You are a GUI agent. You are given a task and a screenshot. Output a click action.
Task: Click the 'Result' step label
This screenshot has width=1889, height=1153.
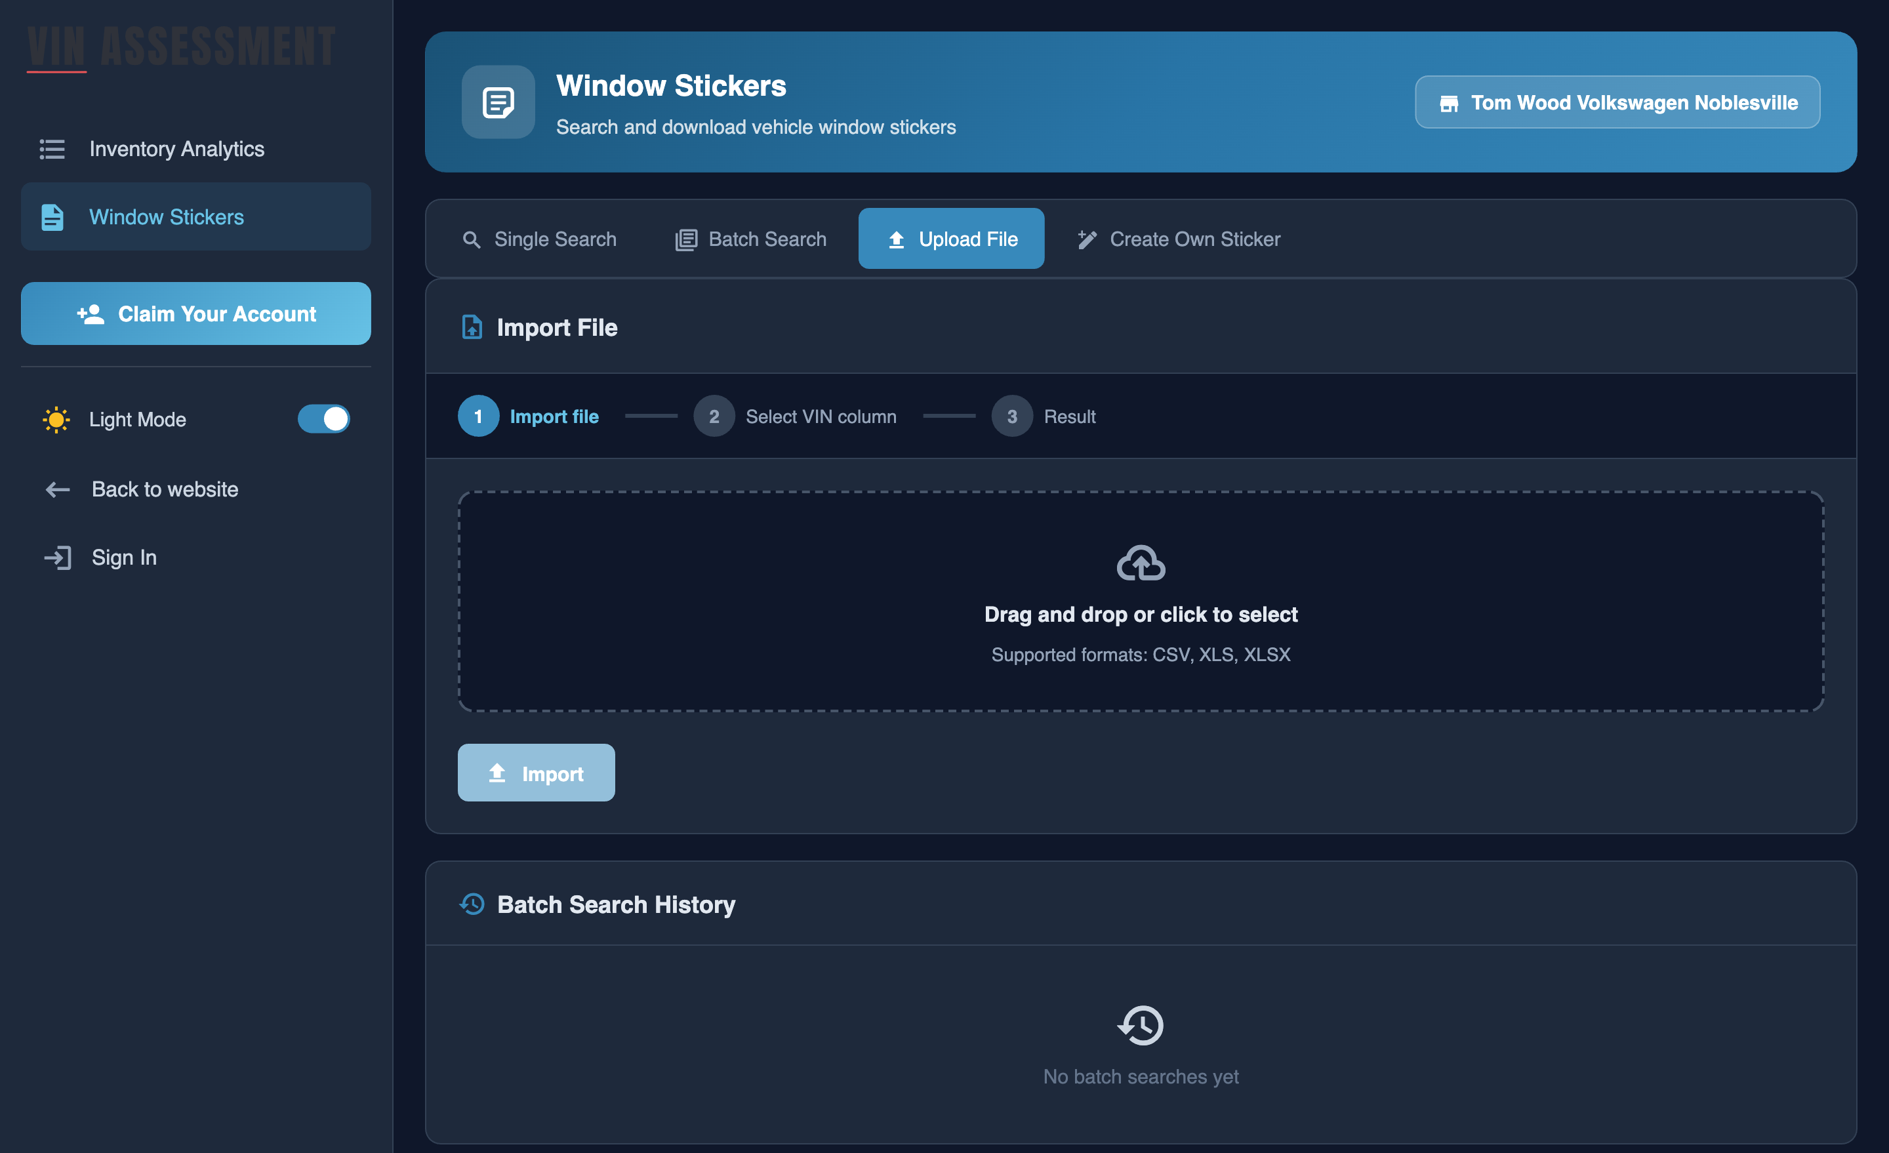pyautogui.click(x=1070, y=416)
